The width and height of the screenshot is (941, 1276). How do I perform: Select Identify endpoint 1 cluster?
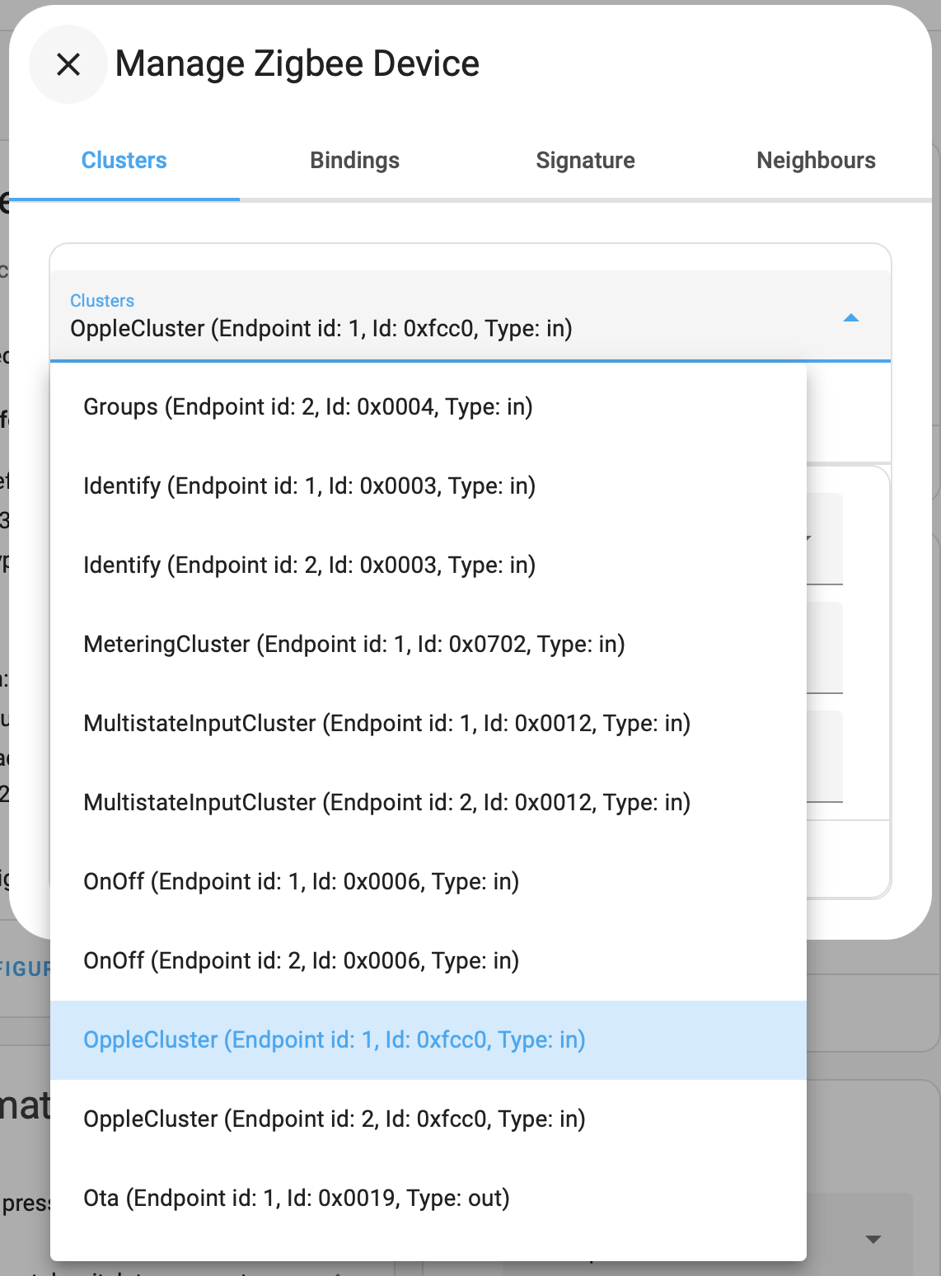point(428,486)
